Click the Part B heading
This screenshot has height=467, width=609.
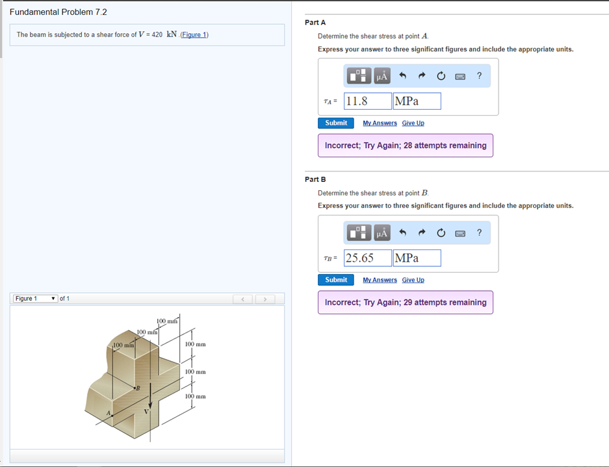(315, 179)
